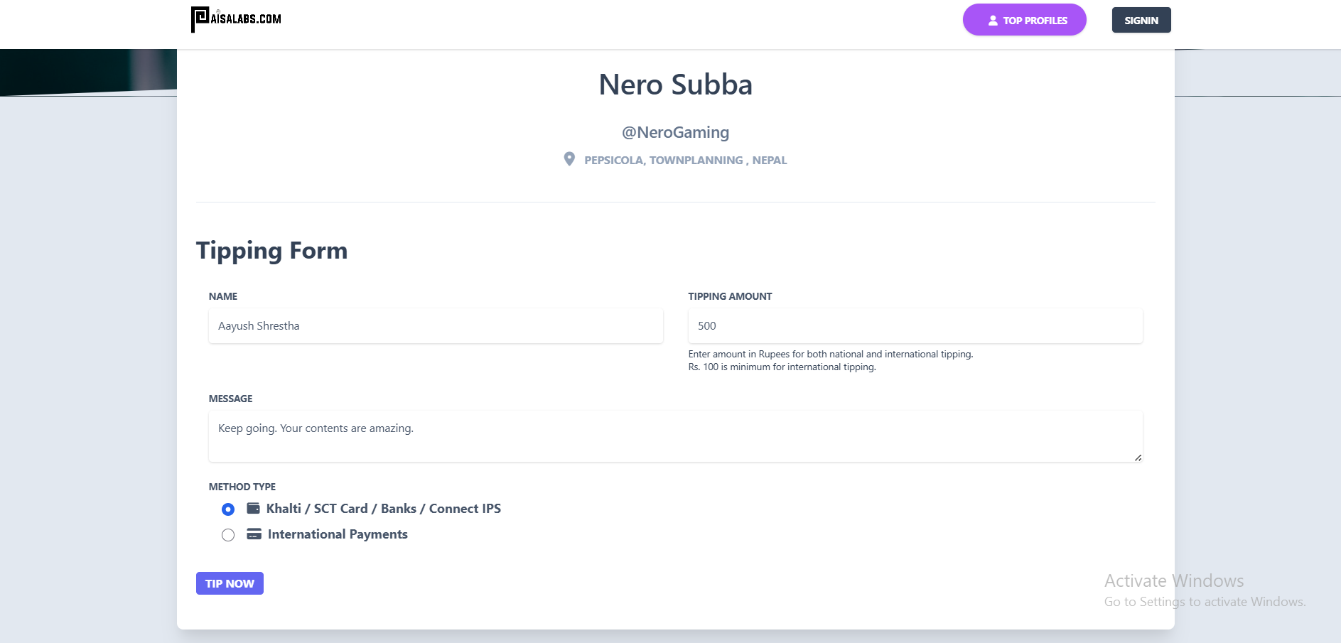Click the wallet icon beside Khalti

[x=253, y=508]
